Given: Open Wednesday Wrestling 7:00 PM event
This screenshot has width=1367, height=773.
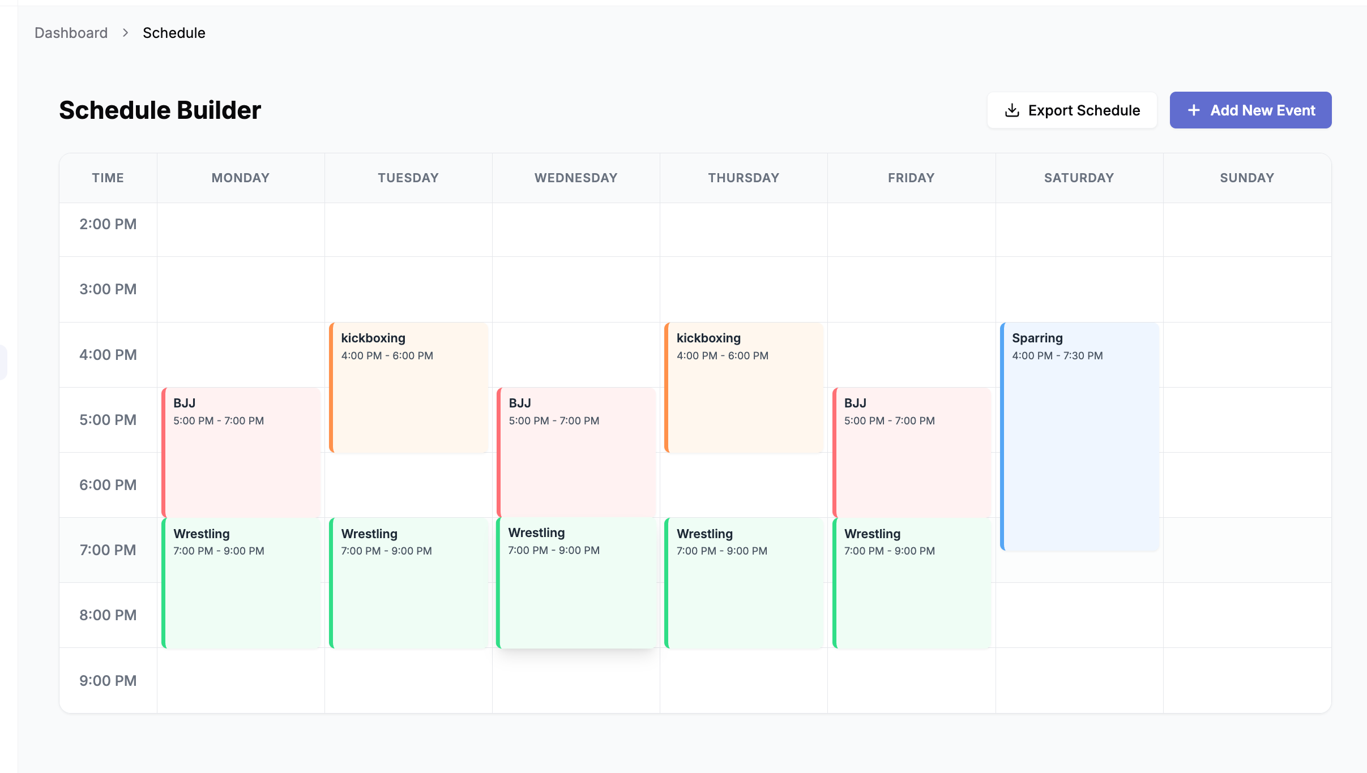Looking at the screenshot, I should click(x=576, y=582).
